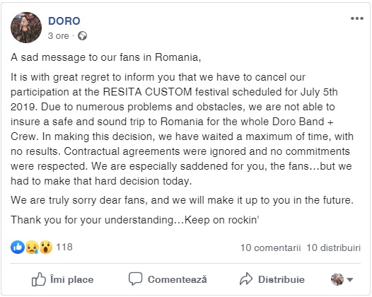Open the DORO page name link
372x297 pixels.
pyautogui.click(x=64, y=21)
